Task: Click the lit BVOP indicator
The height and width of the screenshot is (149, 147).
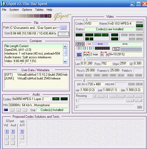Action: click(105, 35)
